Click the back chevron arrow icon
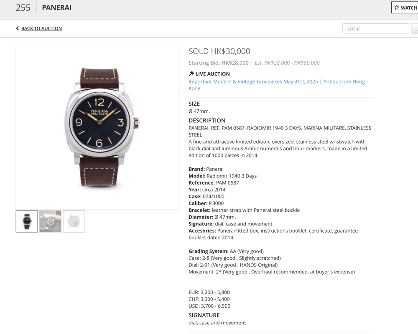 point(18,28)
